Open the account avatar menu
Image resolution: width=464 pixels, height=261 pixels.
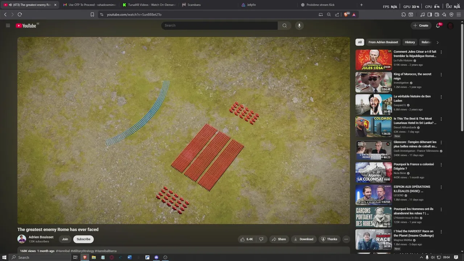(450, 26)
